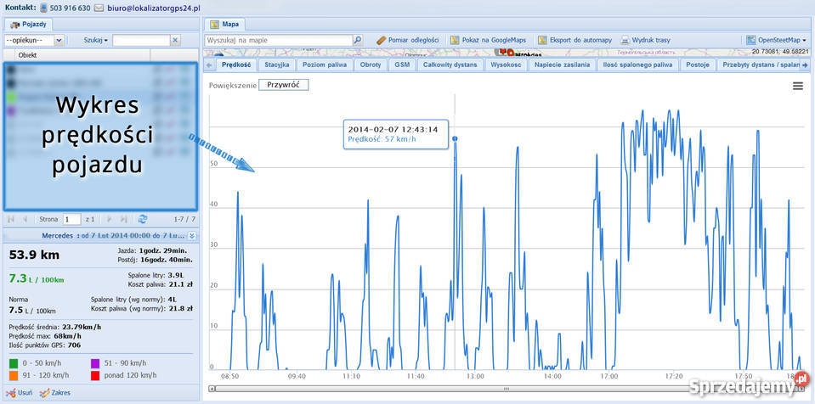Viewport: 815px width, 404px height.
Task: Switch to the Napiecie zasilania tab
Action: (x=562, y=65)
